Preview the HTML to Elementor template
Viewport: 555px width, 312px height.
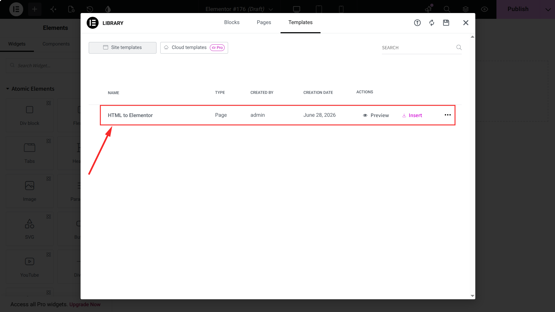376,115
